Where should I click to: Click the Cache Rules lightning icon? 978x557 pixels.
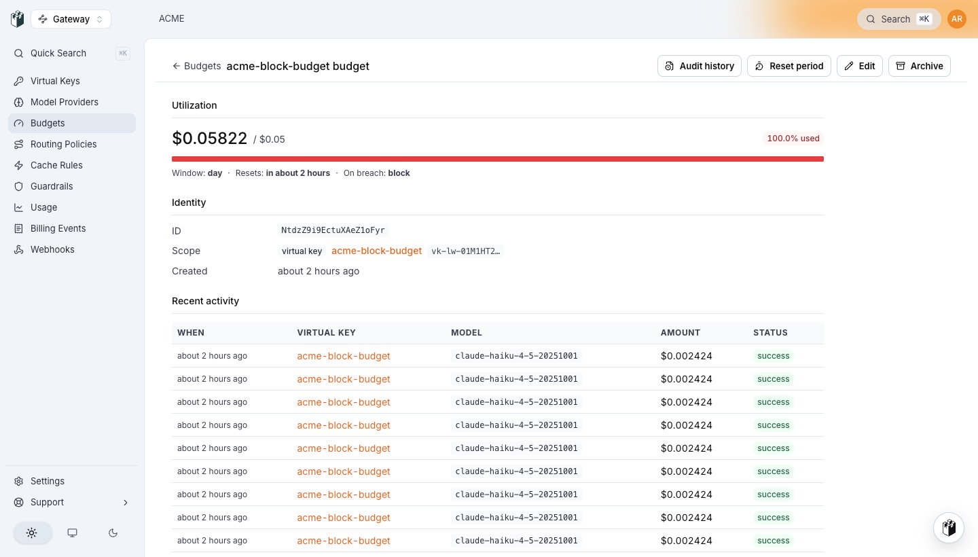pyautogui.click(x=19, y=165)
